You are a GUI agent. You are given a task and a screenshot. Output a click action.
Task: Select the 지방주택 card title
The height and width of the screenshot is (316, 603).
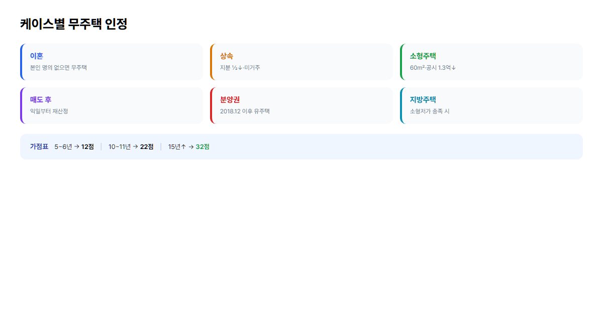[423, 100]
